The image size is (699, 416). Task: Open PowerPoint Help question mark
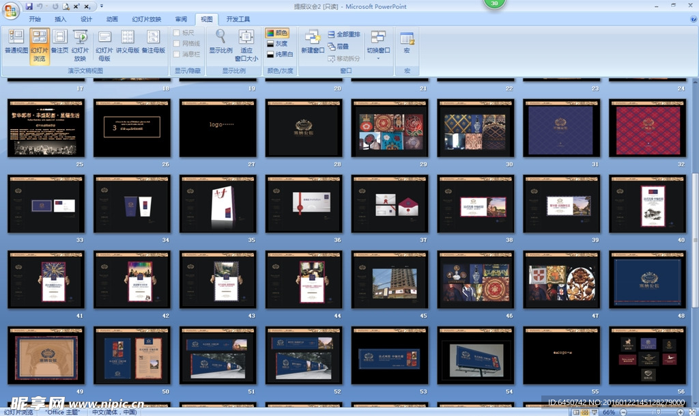point(694,19)
